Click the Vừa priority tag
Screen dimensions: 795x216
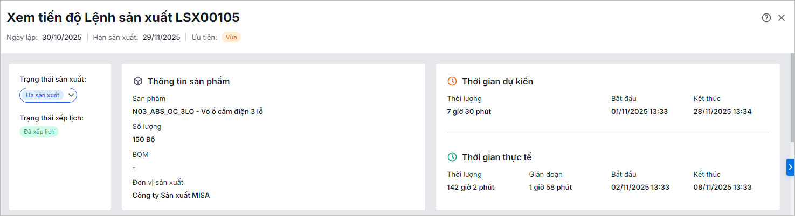tap(231, 37)
